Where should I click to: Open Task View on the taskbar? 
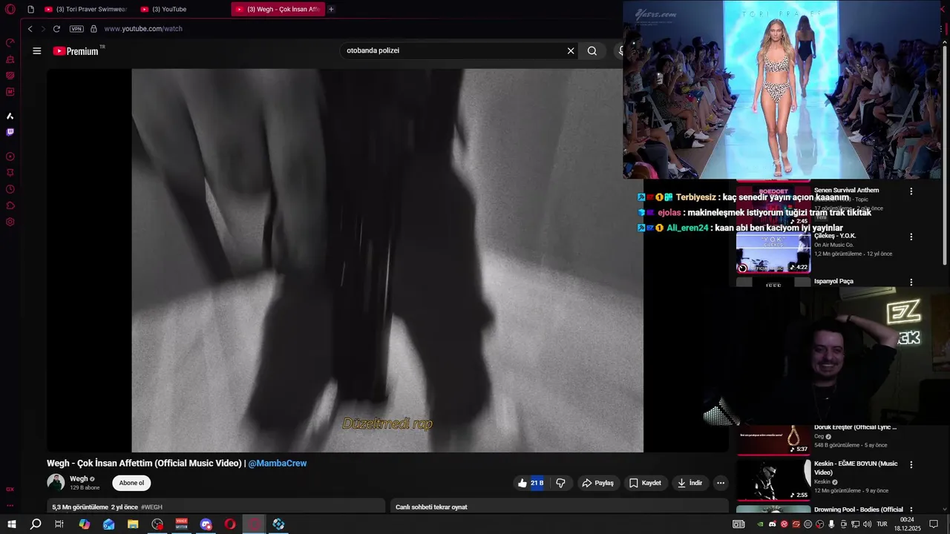[x=59, y=524]
